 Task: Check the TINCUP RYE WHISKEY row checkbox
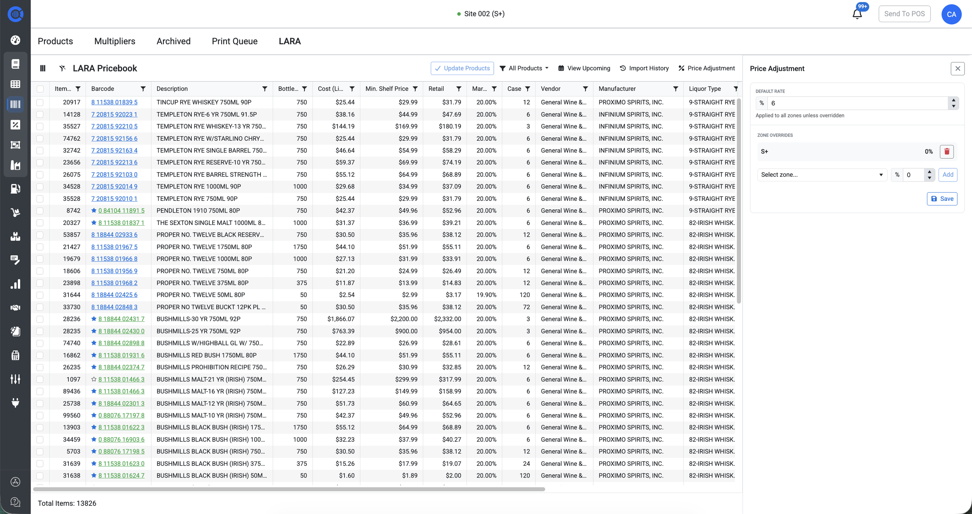(40, 103)
